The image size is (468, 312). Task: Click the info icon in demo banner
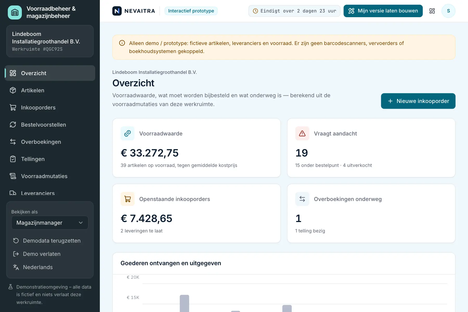[122, 43]
